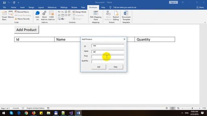Open Legacy Tools dropdown

click(63, 19)
